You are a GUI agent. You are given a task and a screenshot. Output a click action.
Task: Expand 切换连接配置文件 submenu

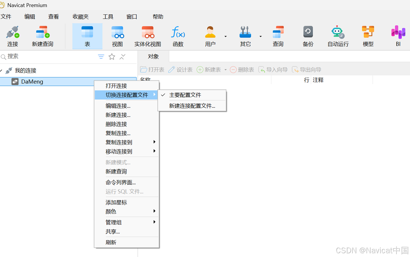coord(127,95)
